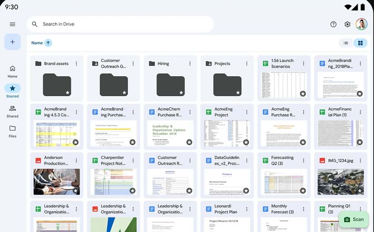Go to Shared in sidebar
The width and height of the screenshot is (374, 232).
(x=12, y=112)
